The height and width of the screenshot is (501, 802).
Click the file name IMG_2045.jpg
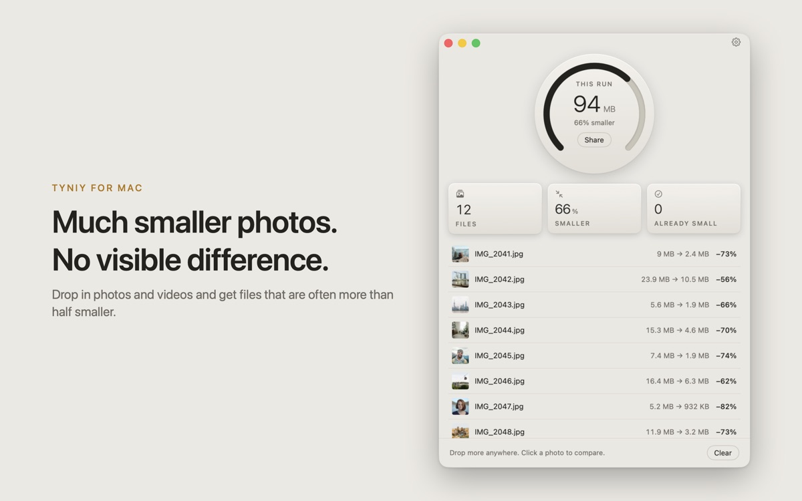coord(499,355)
